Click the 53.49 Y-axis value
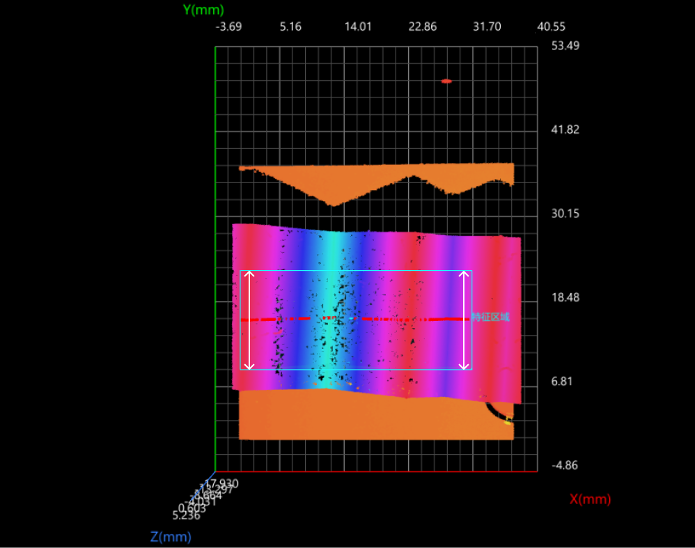The image size is (695, 548). [565, 46]
